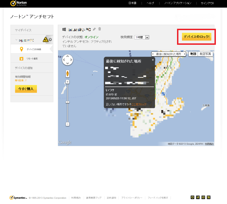Select リモート撮影 in the sidebar
227x204 pixels.
[x=32, y=59]
